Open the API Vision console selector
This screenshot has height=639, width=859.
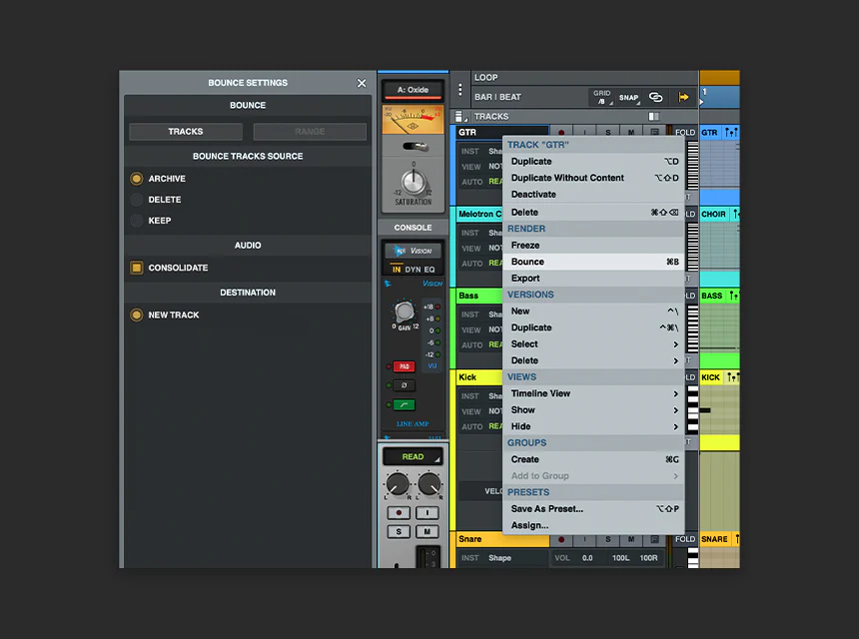click(x=414, y=251)
